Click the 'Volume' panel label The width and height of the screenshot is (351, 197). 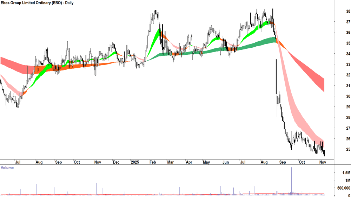[7, 168]
